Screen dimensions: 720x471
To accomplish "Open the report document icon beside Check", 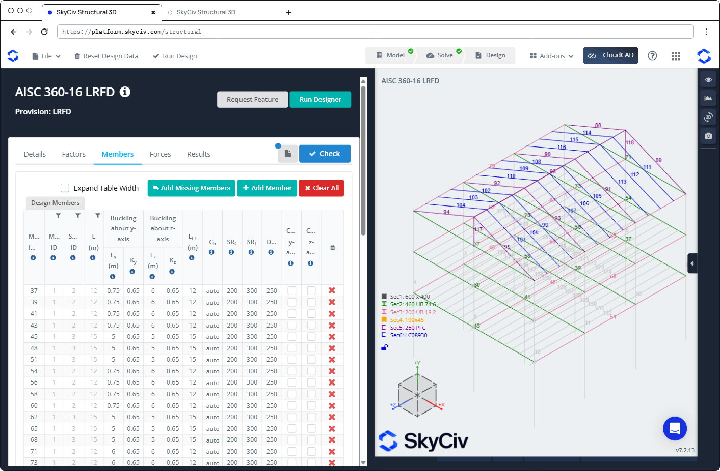I will (288, 154).
